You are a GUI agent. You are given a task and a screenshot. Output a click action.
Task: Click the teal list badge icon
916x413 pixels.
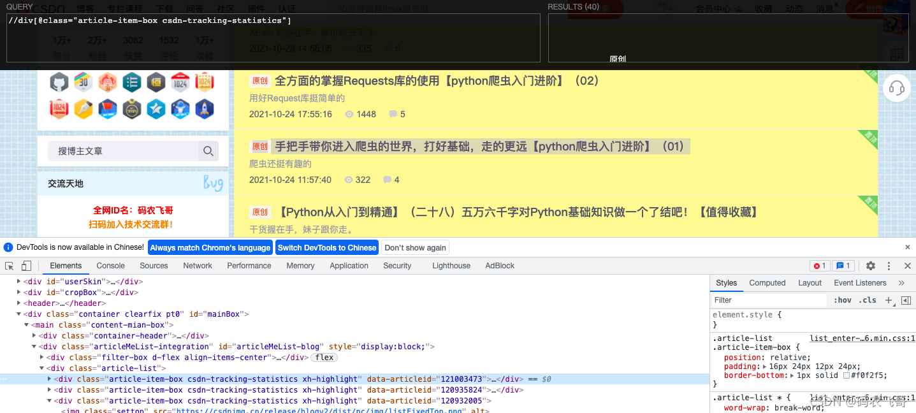click(x=132, y=82)
